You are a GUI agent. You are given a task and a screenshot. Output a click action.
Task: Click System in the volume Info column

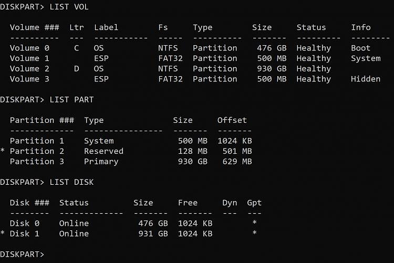[366, 58]
